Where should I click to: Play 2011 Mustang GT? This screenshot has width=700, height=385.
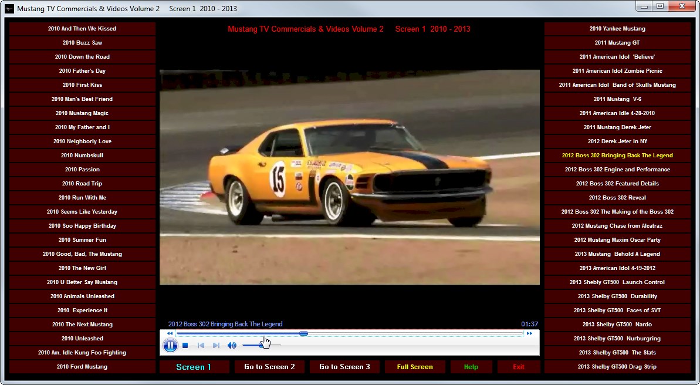pyautogui.click(x=617, y=43)
